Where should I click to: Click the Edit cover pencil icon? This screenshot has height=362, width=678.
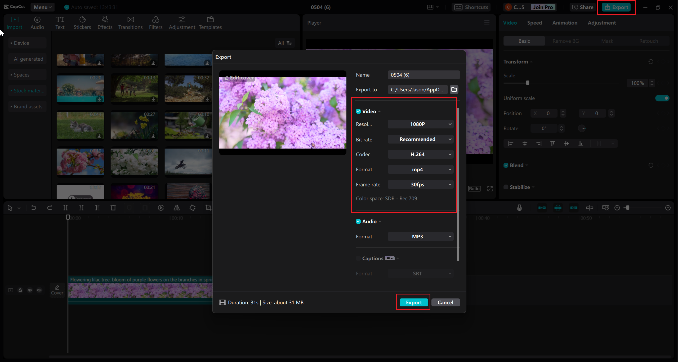tap(226, 78)
